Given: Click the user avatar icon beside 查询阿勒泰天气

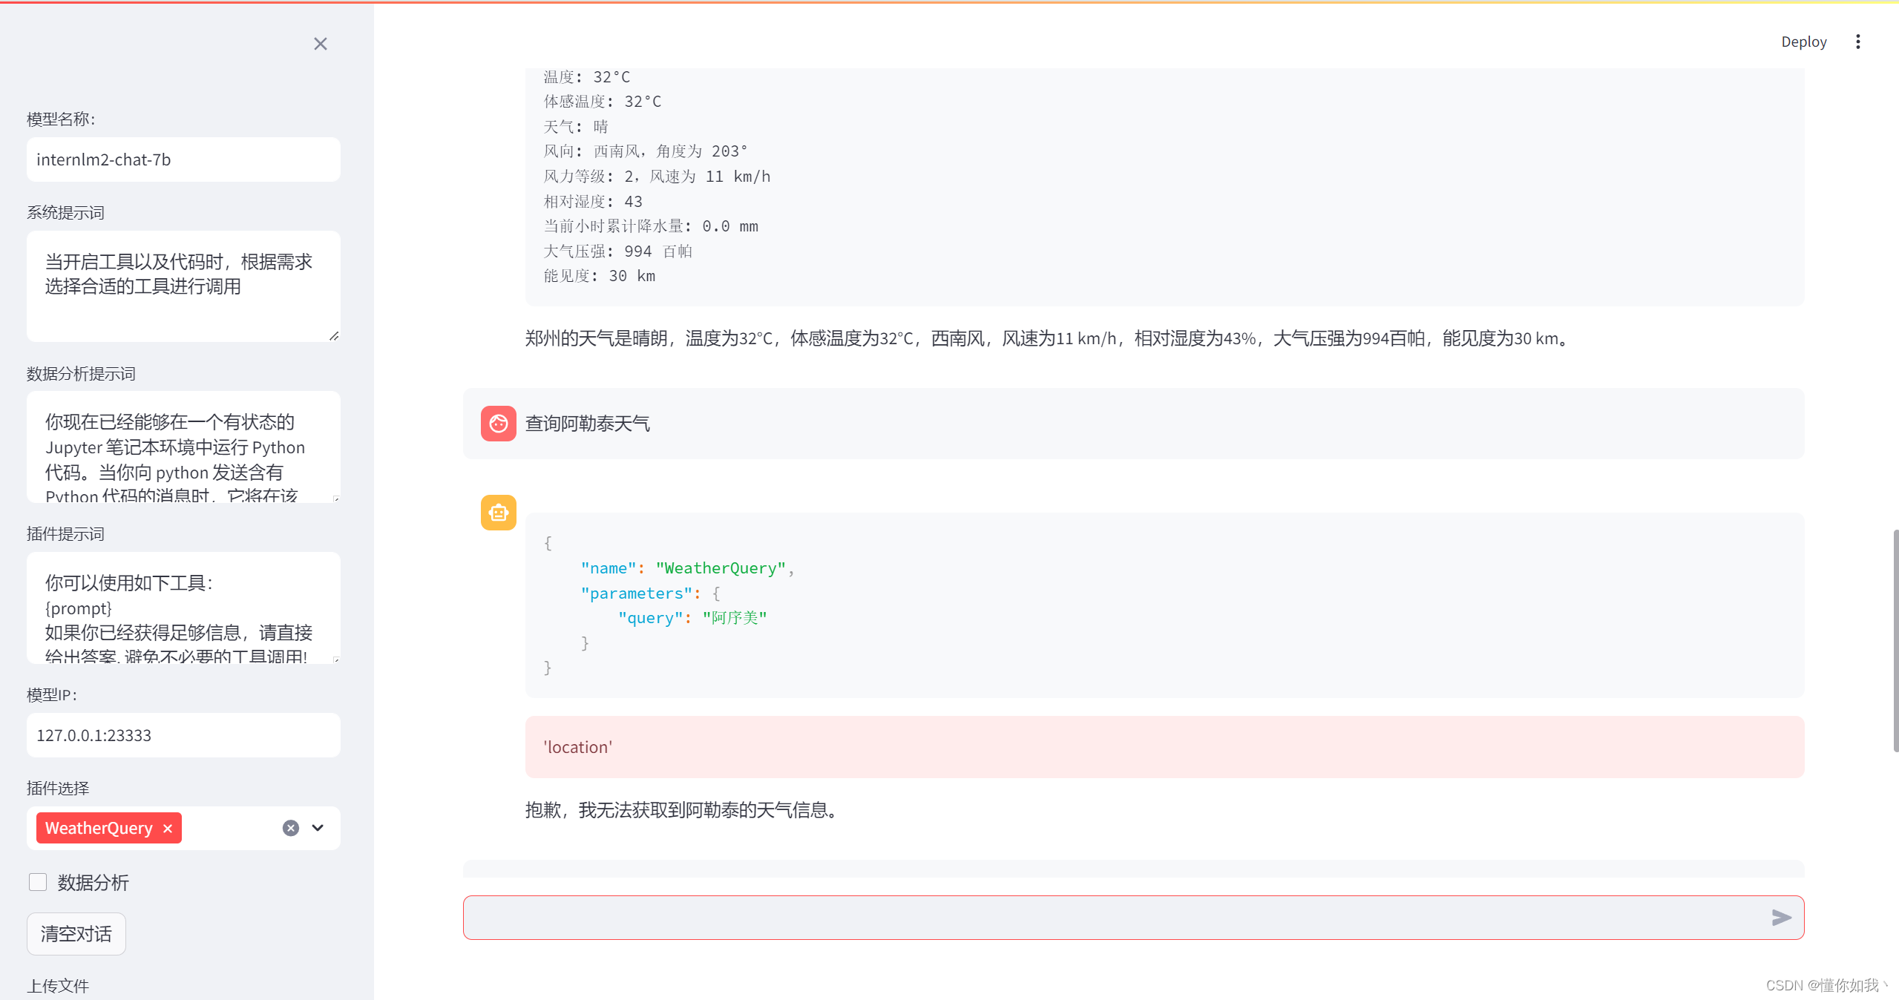Looking at the screenshot, I should [499, 424].
